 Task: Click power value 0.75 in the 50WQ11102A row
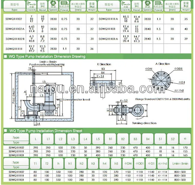pos(64,29)
